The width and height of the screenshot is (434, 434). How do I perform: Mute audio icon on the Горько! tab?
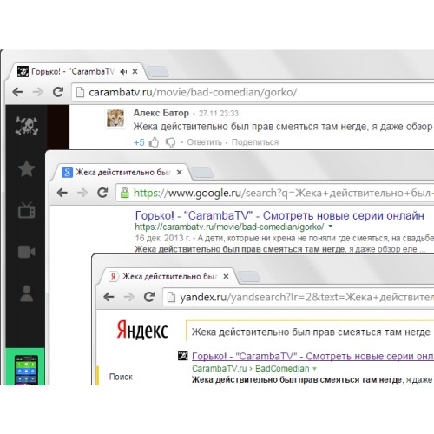tap(123, 71)
